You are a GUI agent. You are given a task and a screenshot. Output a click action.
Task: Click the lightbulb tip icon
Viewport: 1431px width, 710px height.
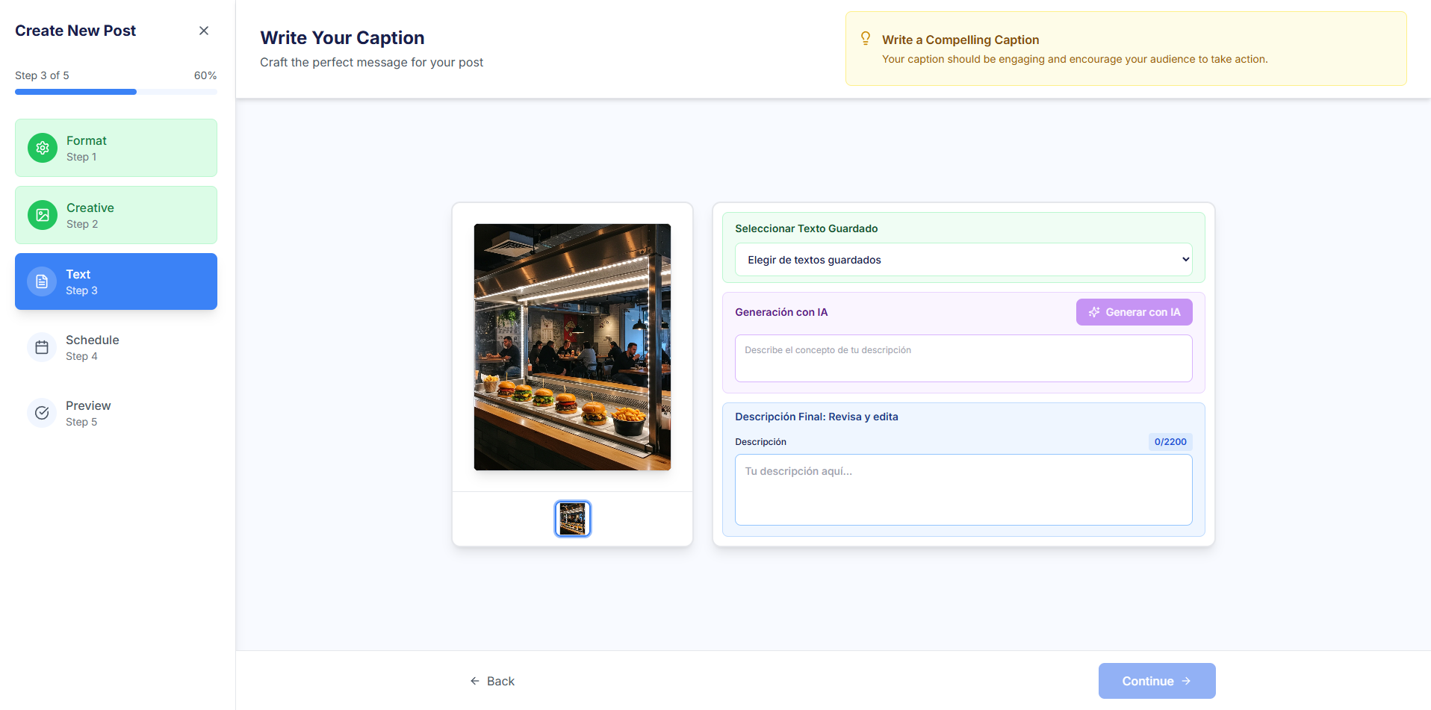(866, 38)
